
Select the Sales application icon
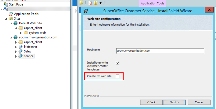[21, 51]
